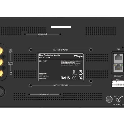Click the MODEL : F-10A text
124x124 pixels.
[x=45, y=57]
